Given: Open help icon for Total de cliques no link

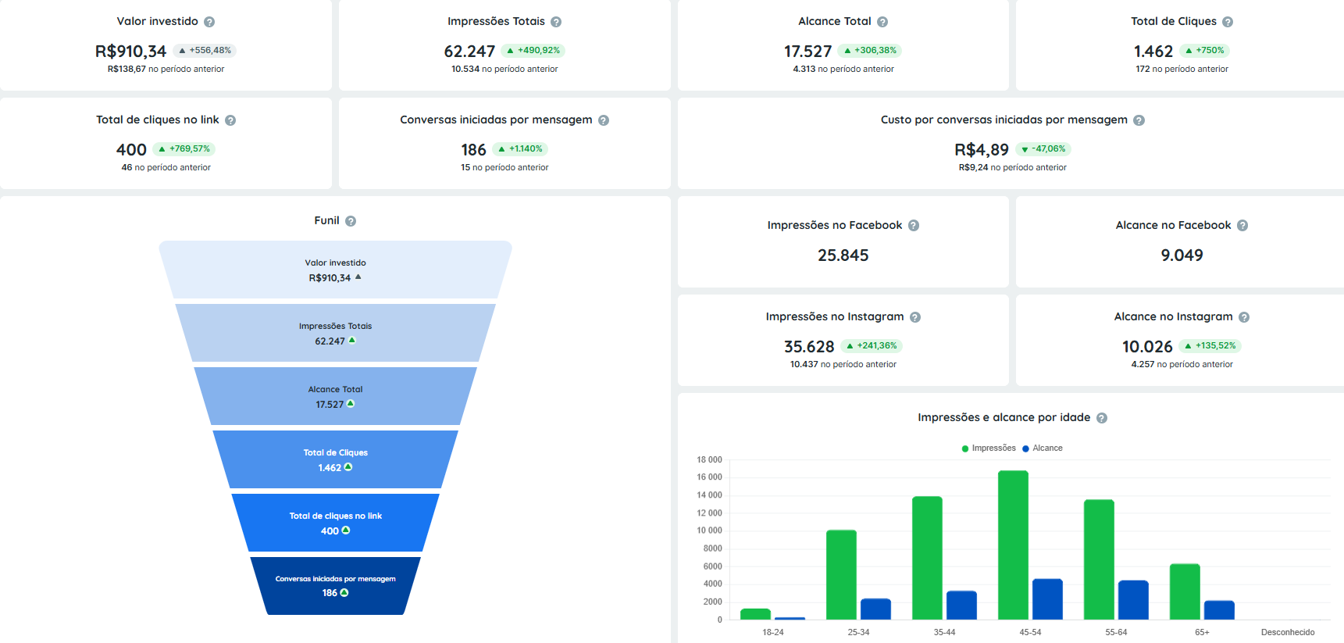Looking at the screenshot, I should (230, 120).
